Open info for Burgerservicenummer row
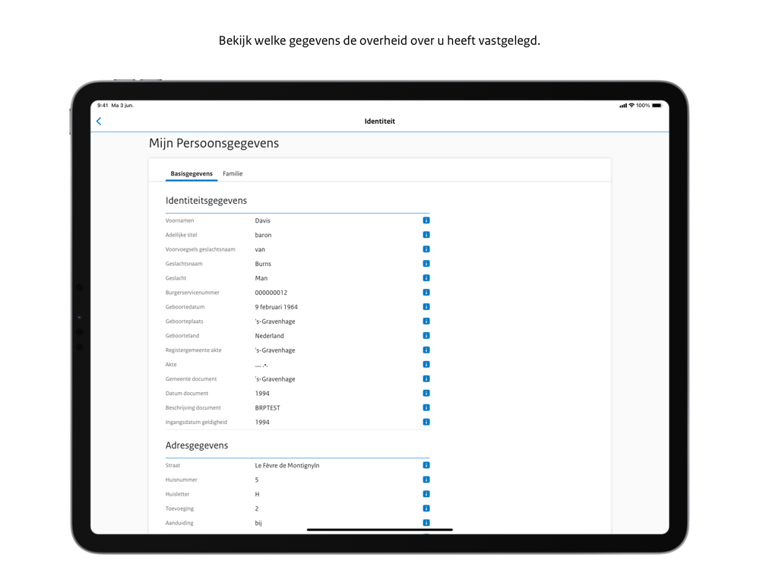The image size is (760, 570). coord(426,293)
